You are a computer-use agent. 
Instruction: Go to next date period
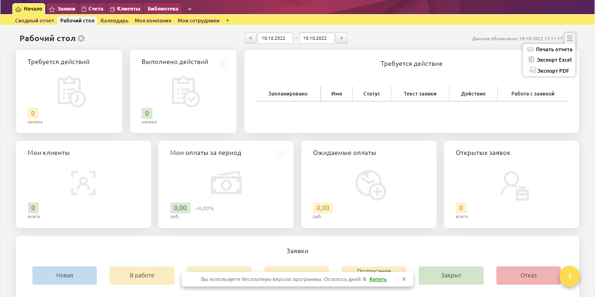click(342, 38)
